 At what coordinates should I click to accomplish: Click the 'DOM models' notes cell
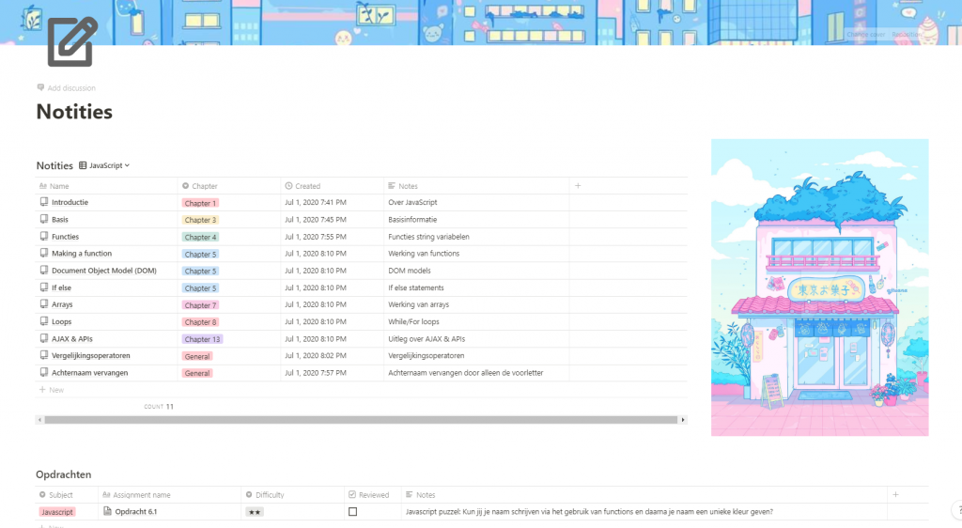tap(476, 271)
